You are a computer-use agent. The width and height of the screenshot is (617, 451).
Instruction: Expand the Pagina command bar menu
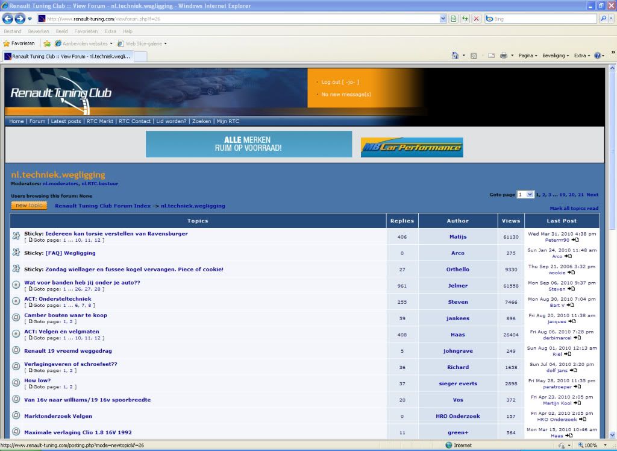point(528,55)
